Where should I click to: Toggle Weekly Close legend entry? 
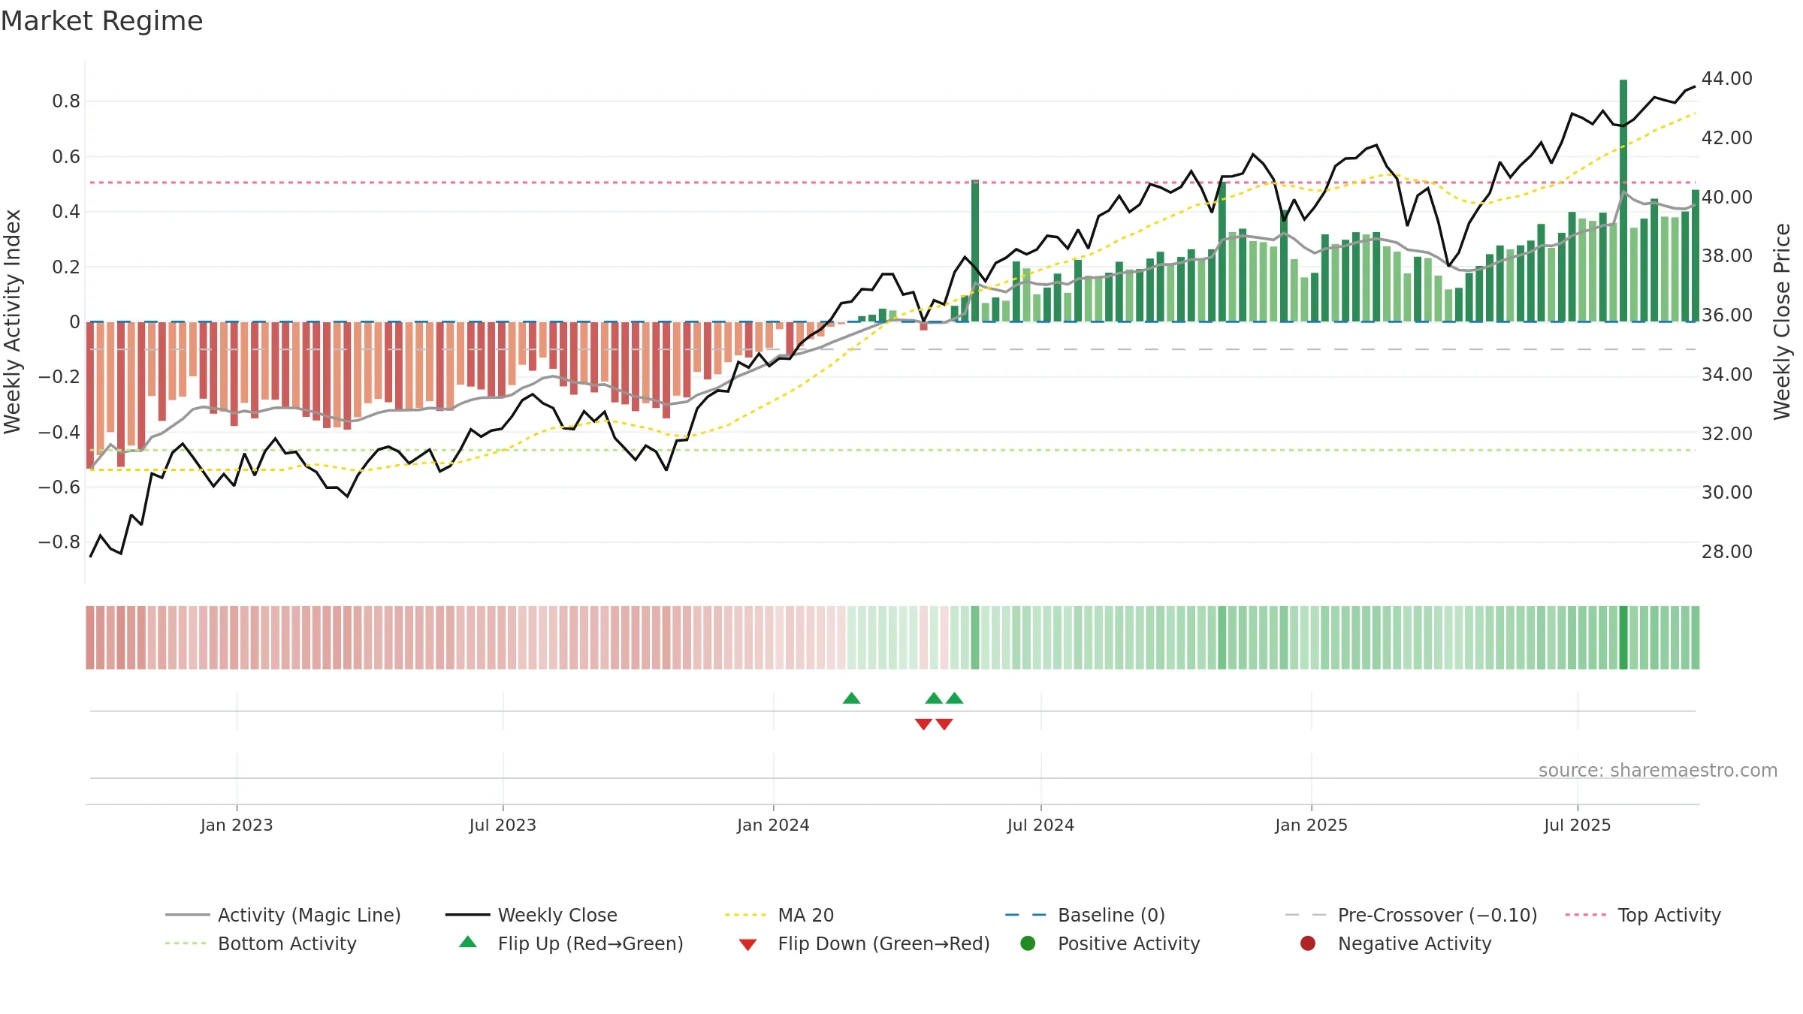531,915
